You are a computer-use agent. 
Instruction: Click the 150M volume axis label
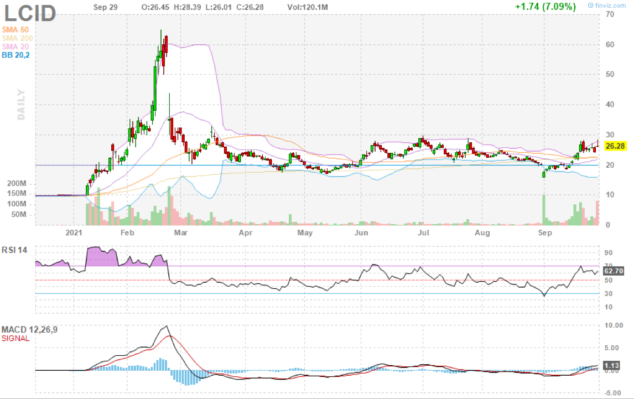point(17,194)
